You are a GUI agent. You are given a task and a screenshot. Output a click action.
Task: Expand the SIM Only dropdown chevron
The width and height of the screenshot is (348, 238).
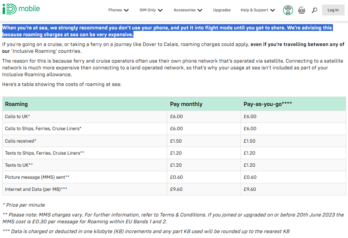point(160,10)
